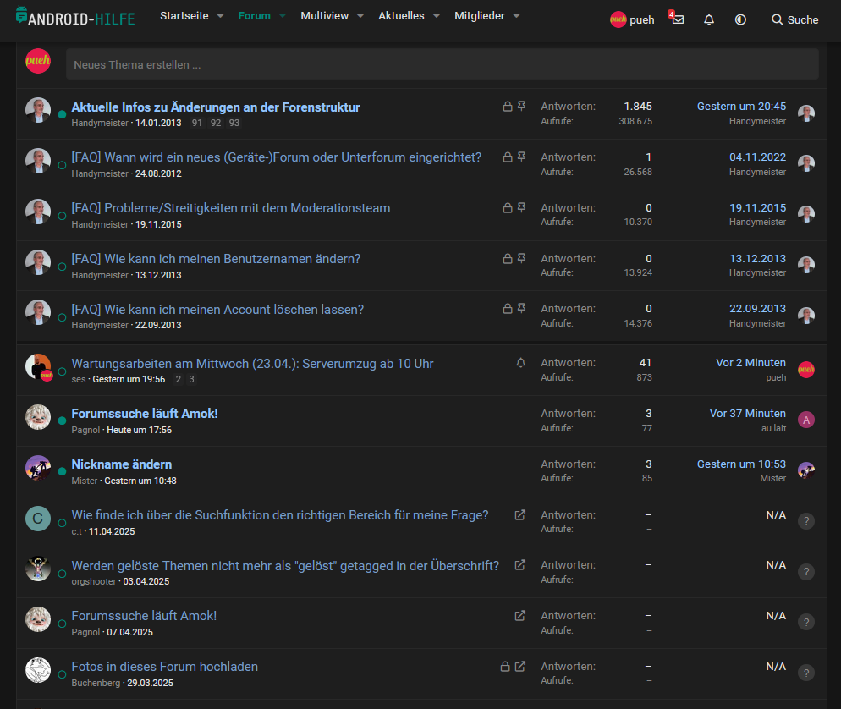Toggle read indicator on Benutzernamen ändern thread
The height and width of the screenshot is (709, 841).
(62, 267)
